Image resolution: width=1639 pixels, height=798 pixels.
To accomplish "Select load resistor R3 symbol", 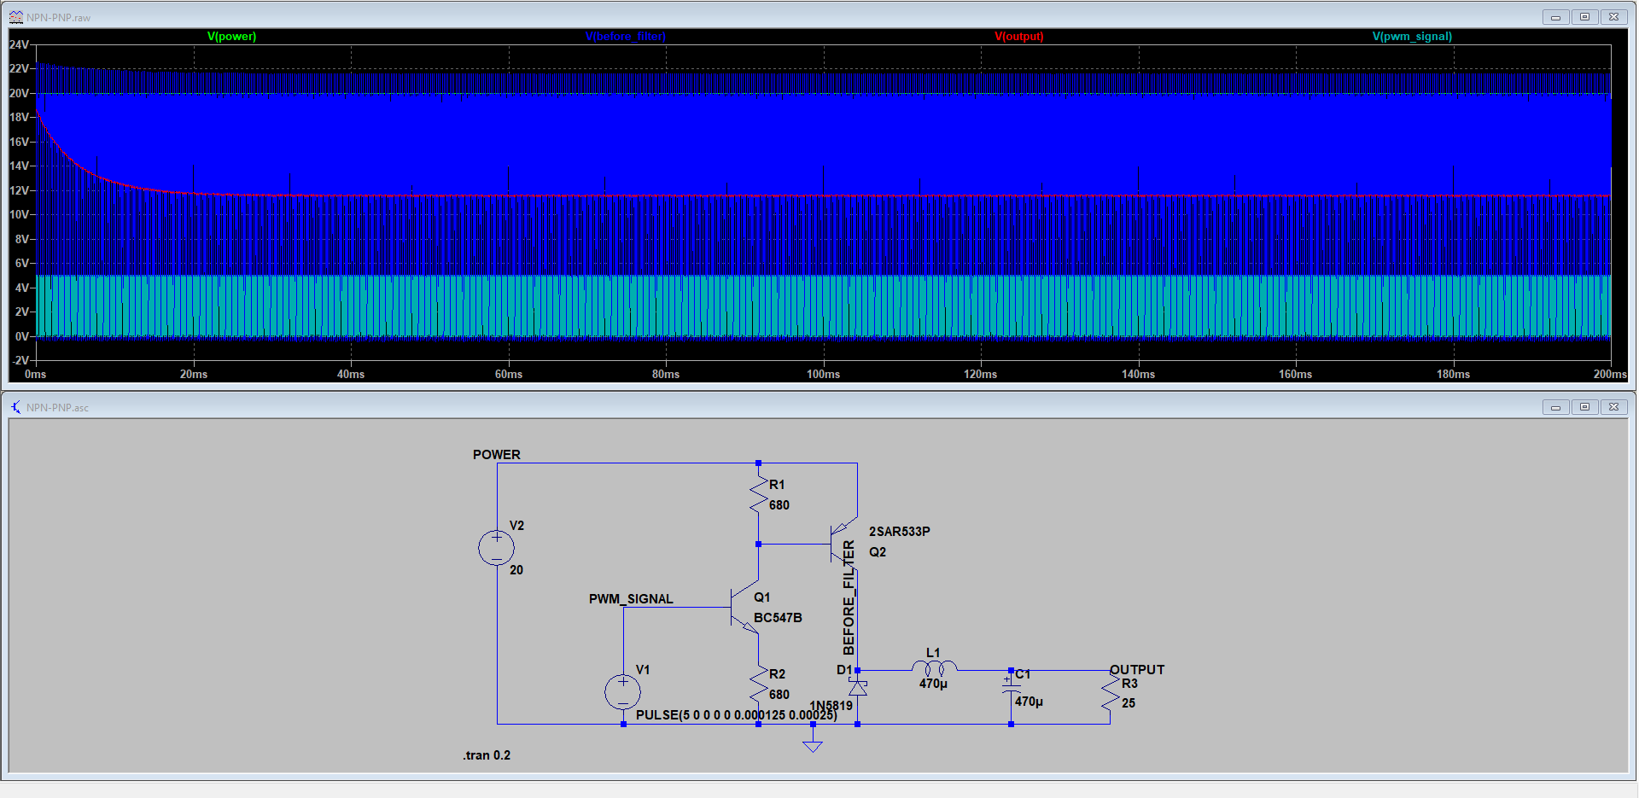I will tap(1110, 693).
